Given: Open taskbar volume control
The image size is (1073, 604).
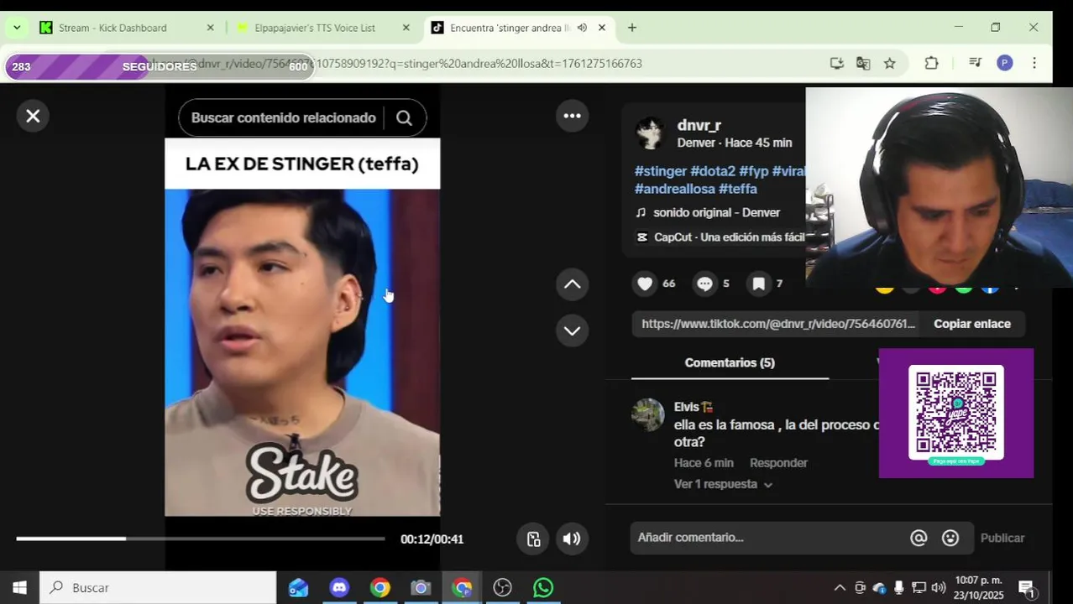Looking at the screenshot, I should click(x=939, y=588).
